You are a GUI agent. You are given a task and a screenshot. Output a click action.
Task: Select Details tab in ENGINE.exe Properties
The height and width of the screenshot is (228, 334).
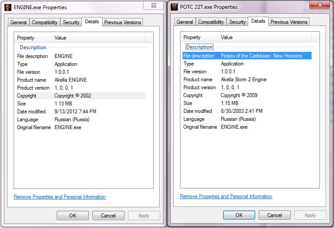tap(92, 22)
